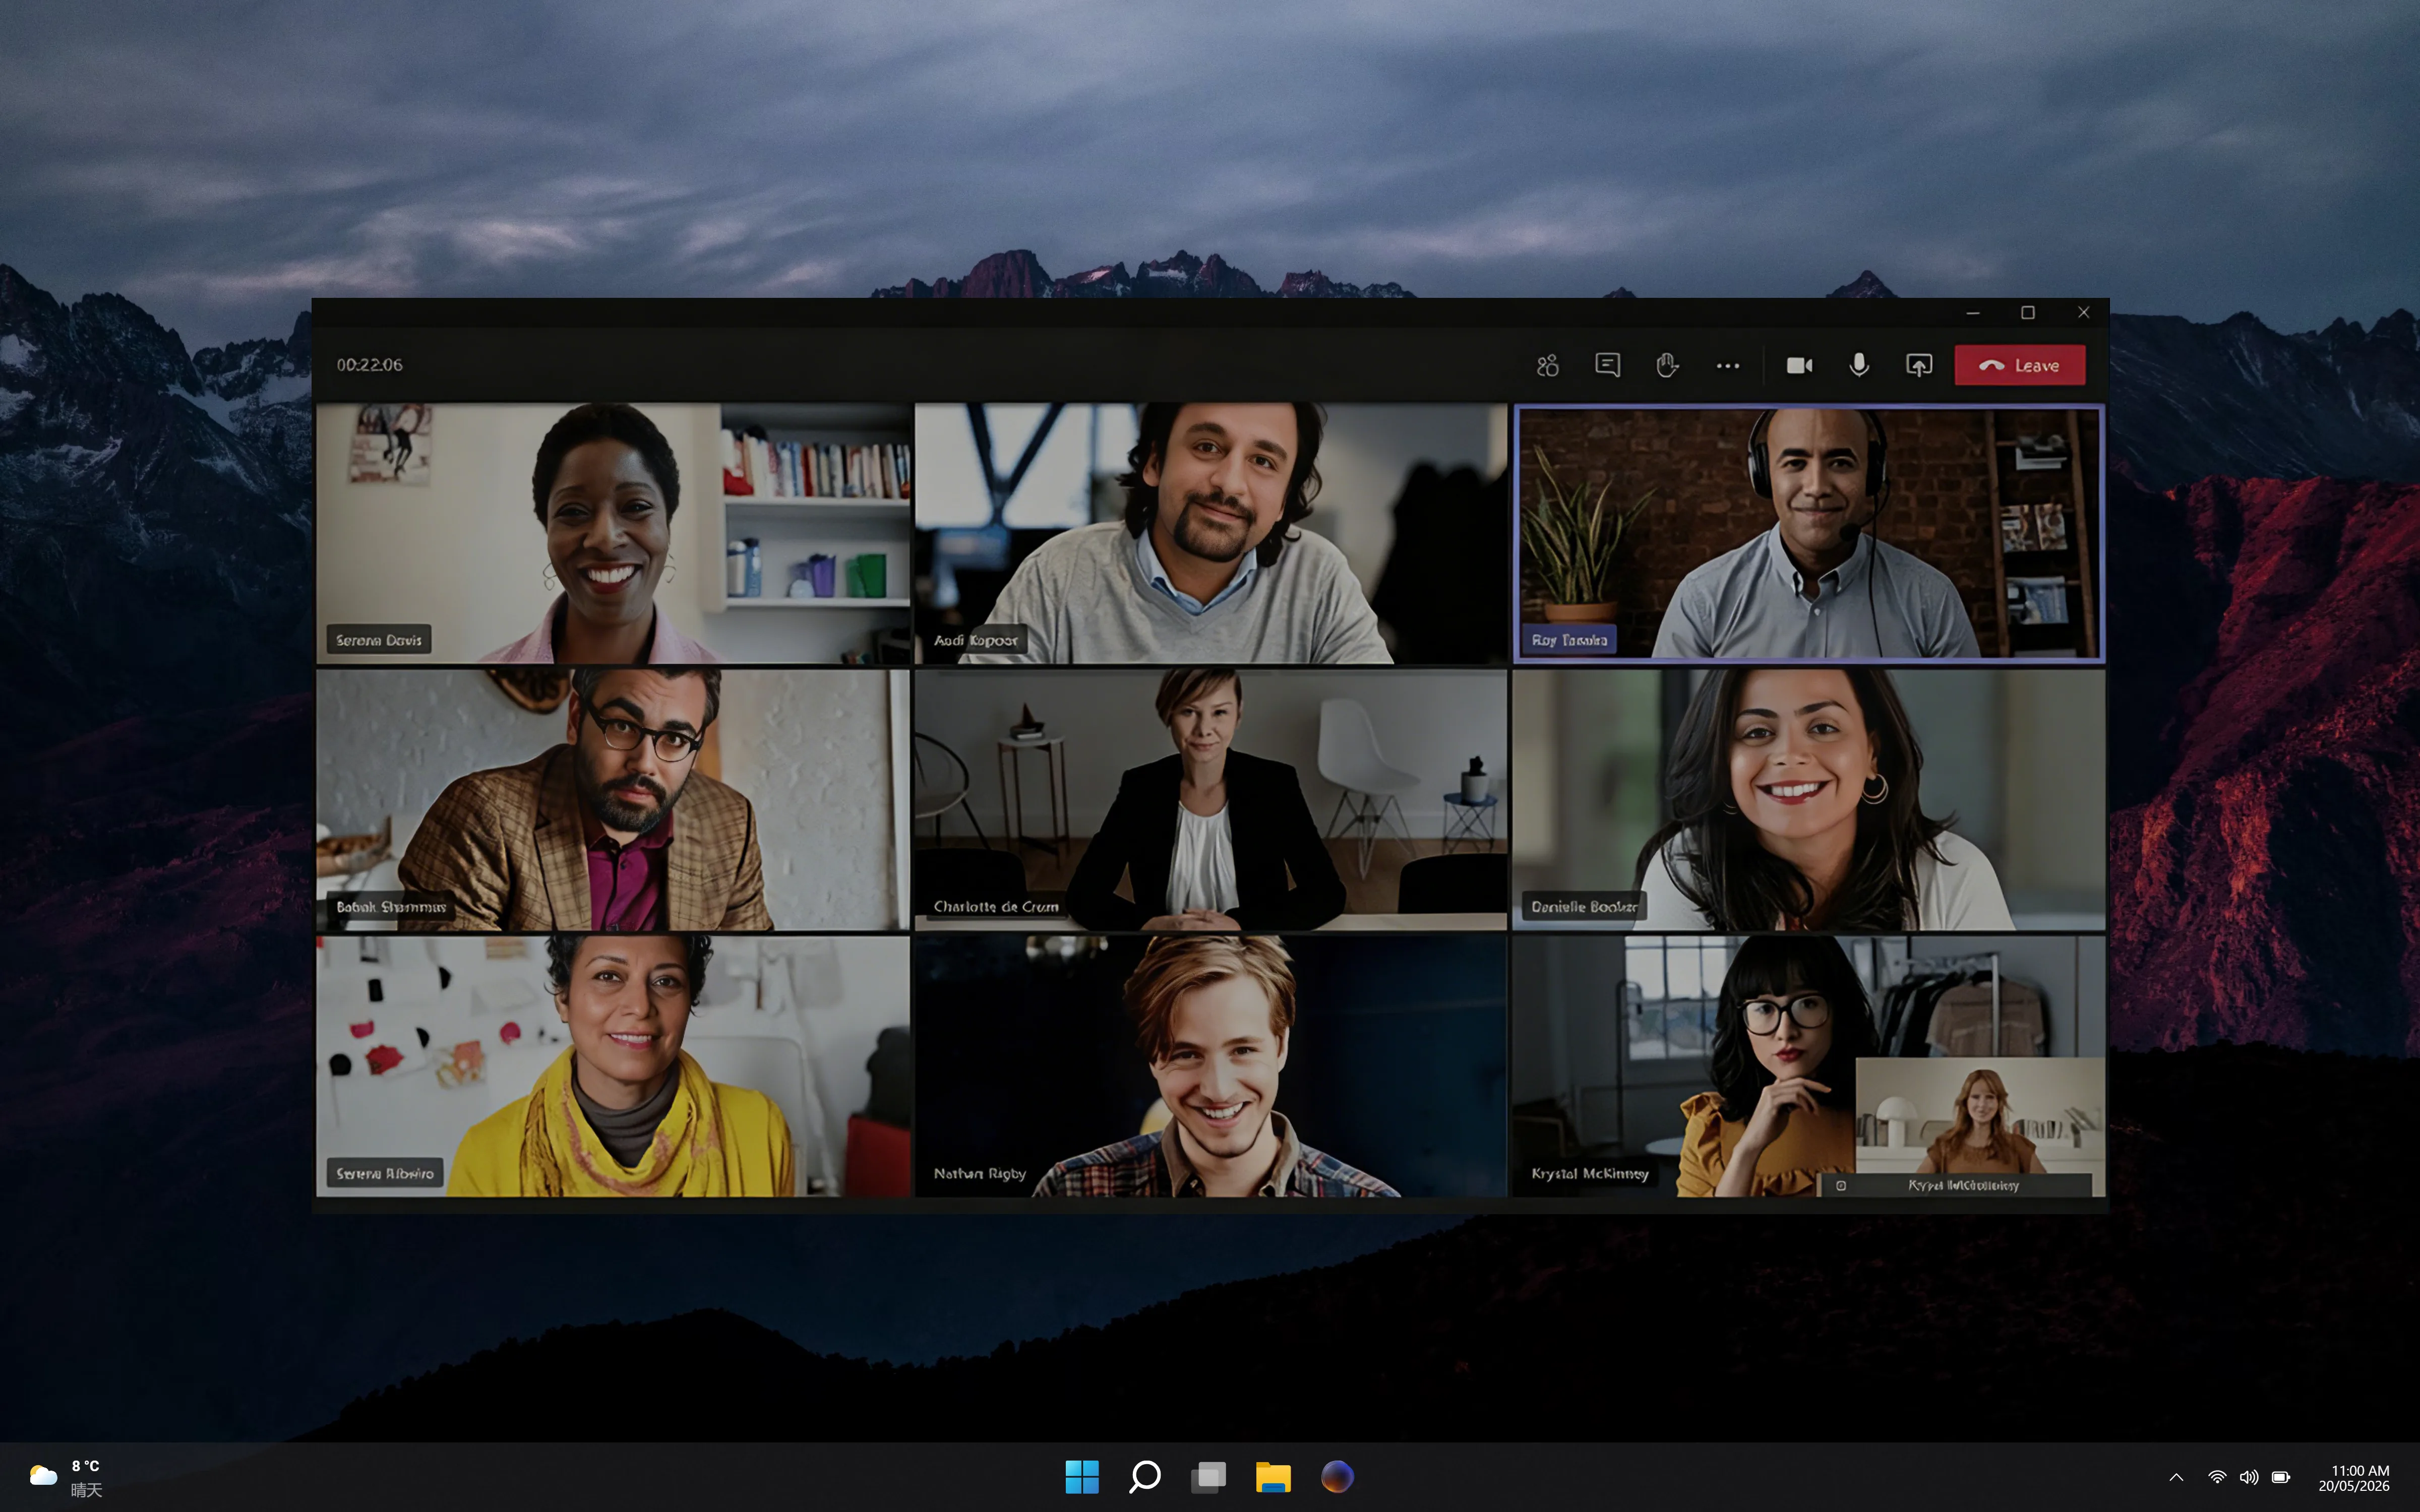The width and height of the screenshot is (2420, 1512).
Task: Click the self-view preview thumbnail
Action: [1979, 1126]
